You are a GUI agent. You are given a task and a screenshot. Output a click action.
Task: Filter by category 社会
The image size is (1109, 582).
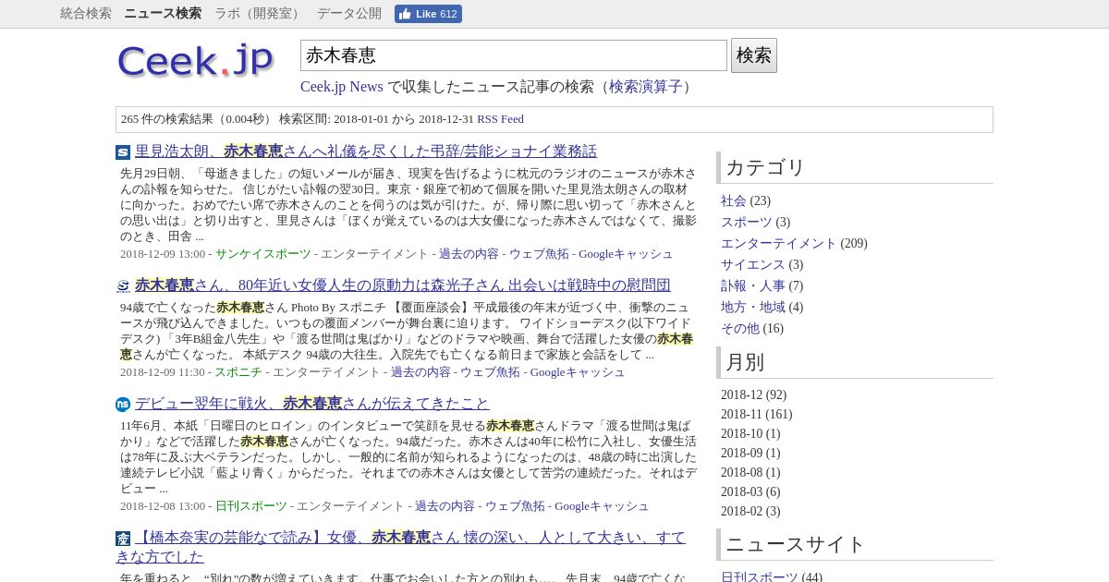[x=734, y=200]
